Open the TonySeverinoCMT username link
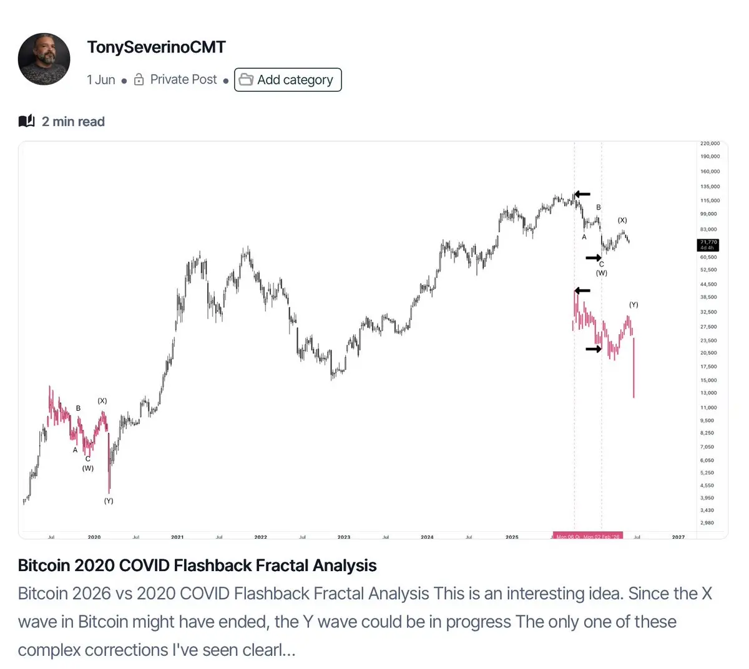This screenshot has width=749, height=669. click(156, 47)
